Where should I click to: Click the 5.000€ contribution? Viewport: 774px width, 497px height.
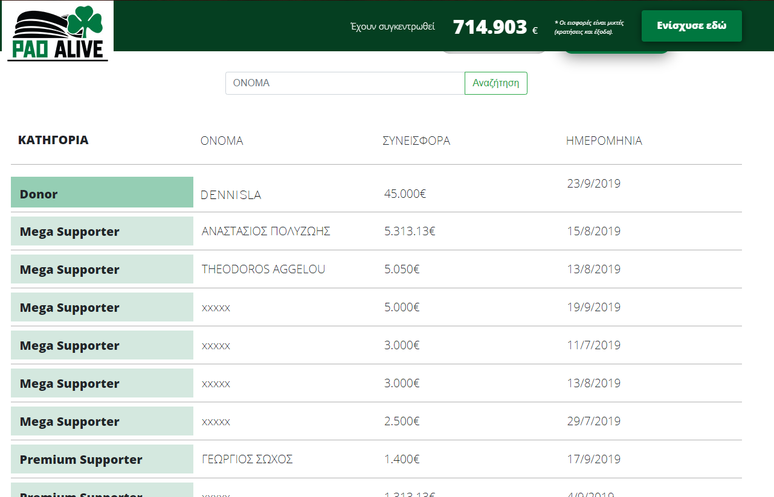402,307
